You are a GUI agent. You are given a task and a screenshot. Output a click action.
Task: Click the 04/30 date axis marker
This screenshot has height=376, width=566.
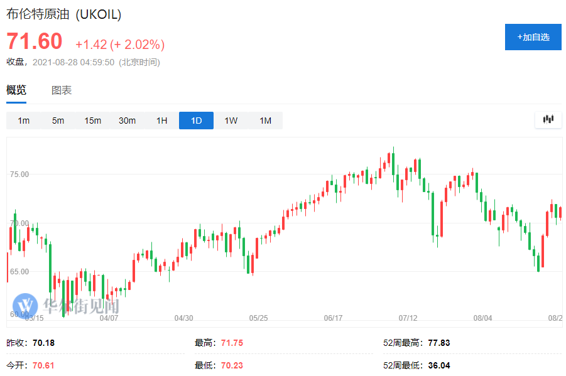pos(183,318)
